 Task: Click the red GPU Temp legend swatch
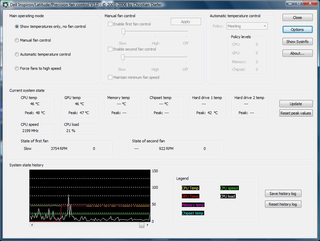coord(190,196)
